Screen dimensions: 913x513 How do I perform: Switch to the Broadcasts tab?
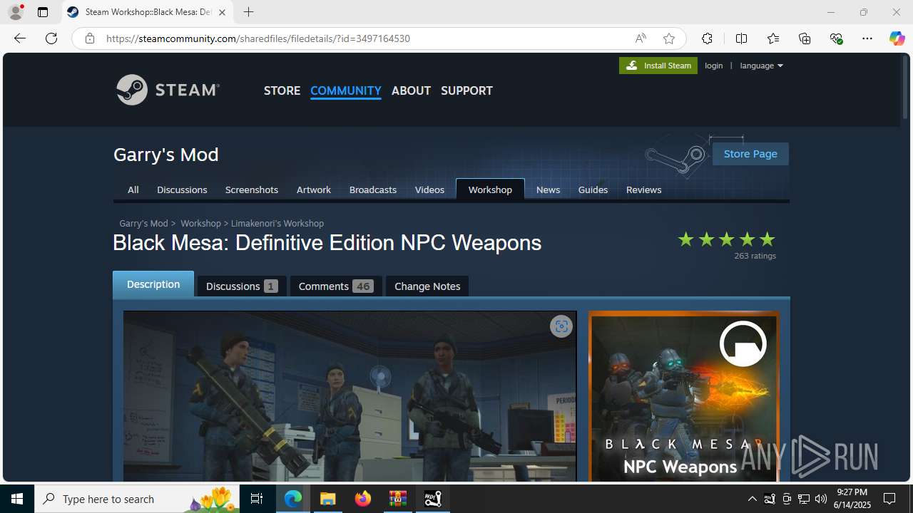click(373, 190)
